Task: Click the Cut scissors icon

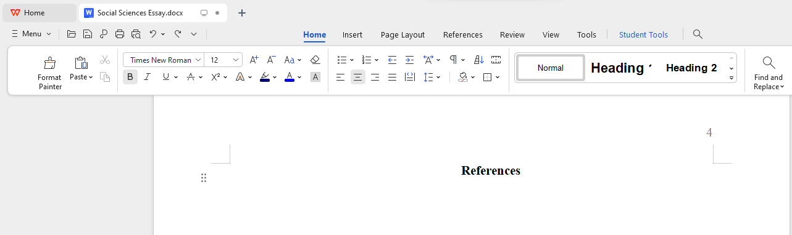Action: (x=105, y=60)
